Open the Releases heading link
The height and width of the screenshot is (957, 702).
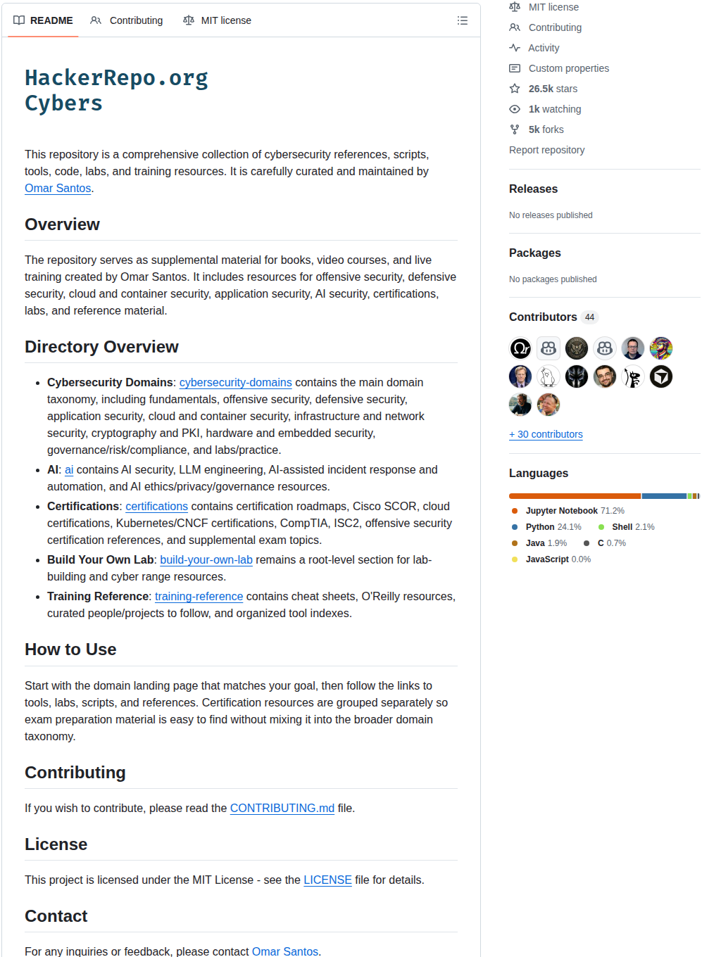533,189
